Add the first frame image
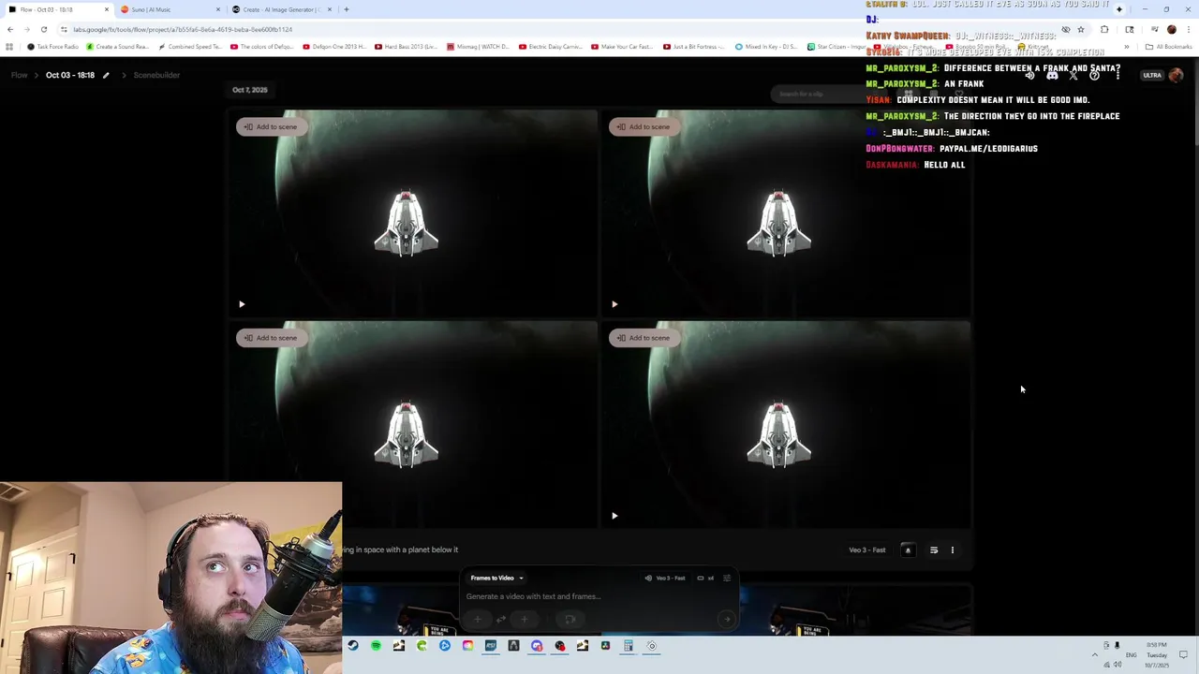Viewport: 1199px width, 674px height. (x=478, y=619)
